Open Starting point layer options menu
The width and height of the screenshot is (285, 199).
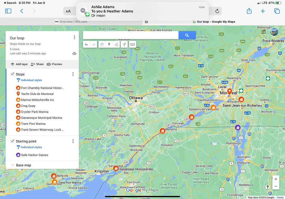click(x=73, y=141)
